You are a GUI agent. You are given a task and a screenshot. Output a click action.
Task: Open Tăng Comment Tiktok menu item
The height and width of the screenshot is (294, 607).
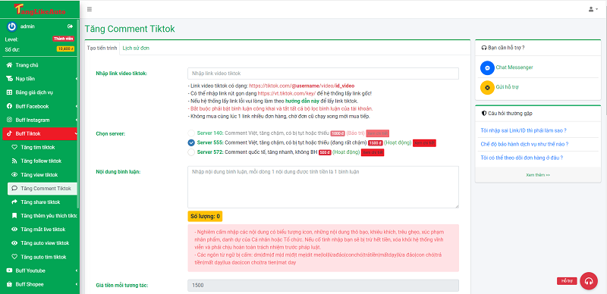tap(42, 189)
